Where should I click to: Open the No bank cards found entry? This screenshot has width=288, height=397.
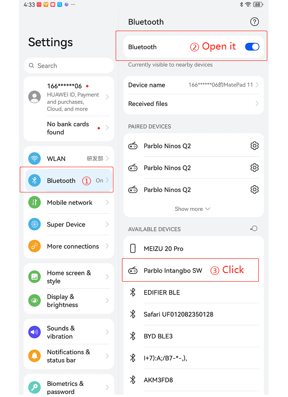point(69,128)
